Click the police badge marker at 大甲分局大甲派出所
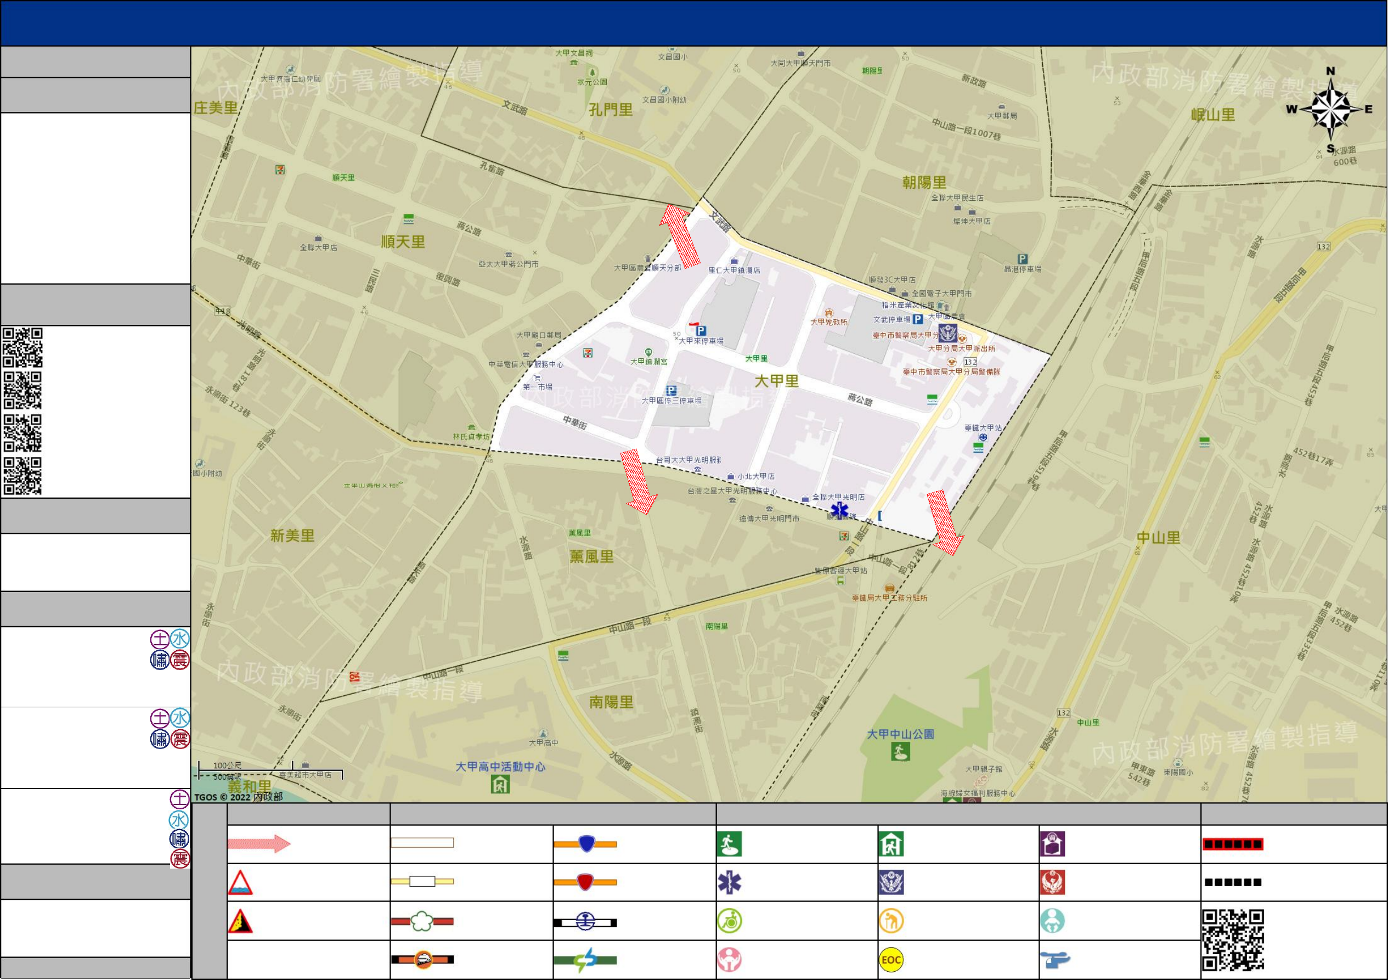This screenshot has height=980, width=1388. click(948, 333)
